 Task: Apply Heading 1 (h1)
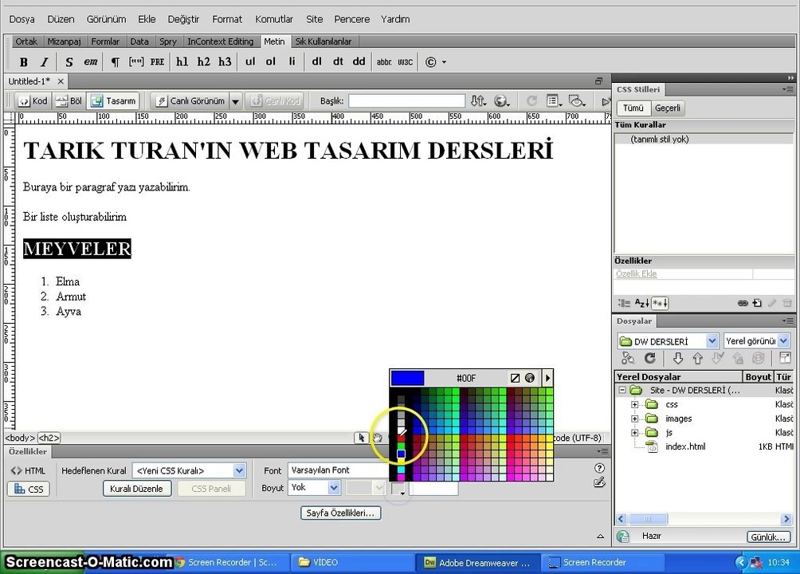coord(182,62)
